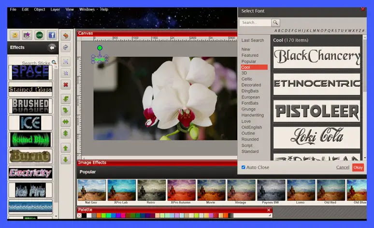The image size is (374, 228).
Task: Apply the ICE text effect
Action: coord(30,123)
